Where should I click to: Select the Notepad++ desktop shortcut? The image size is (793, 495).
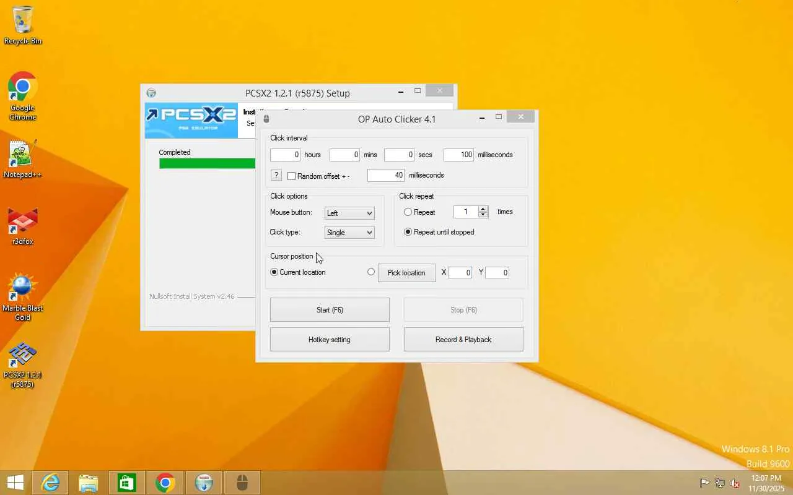(x=23, y=160)
